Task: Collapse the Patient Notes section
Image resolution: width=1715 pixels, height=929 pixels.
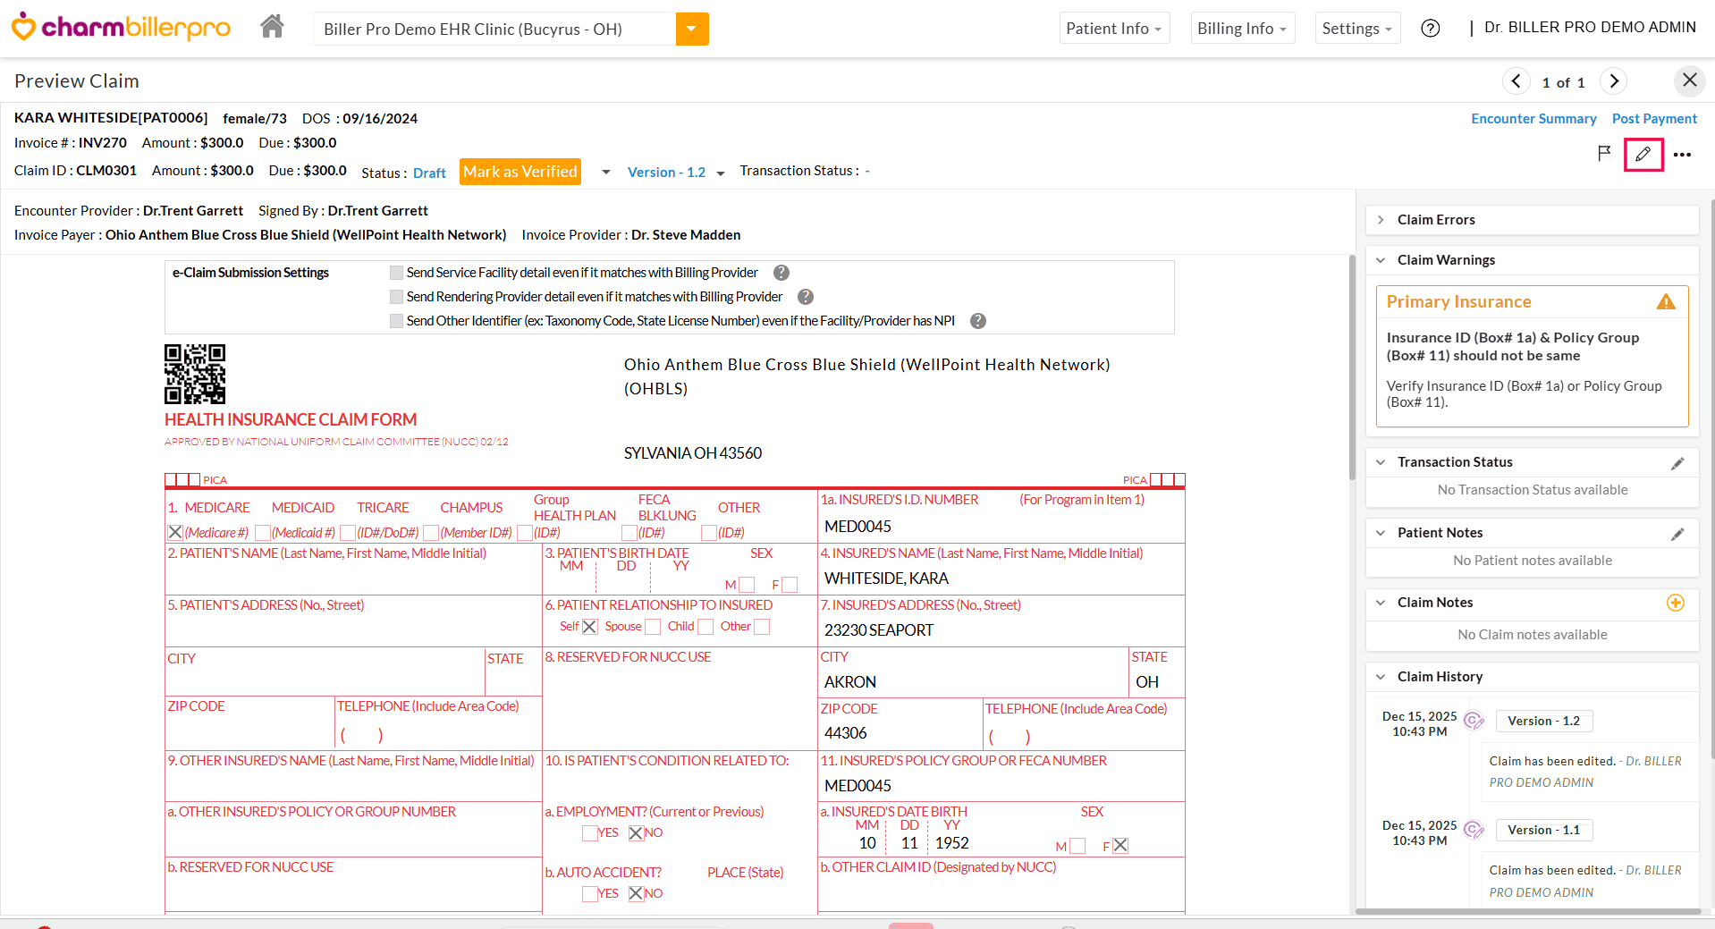Action: (x=1381, y=533)
